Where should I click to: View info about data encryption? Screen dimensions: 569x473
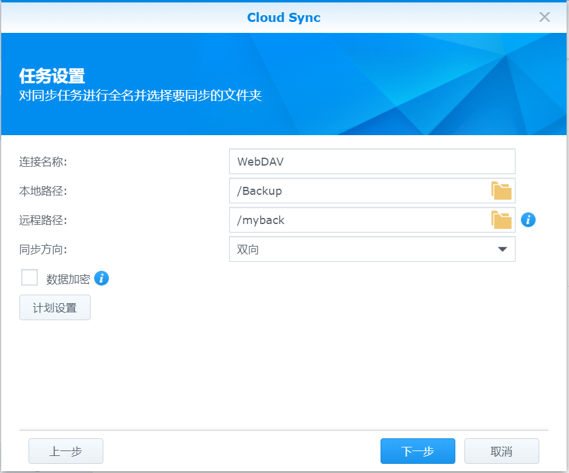102,279
